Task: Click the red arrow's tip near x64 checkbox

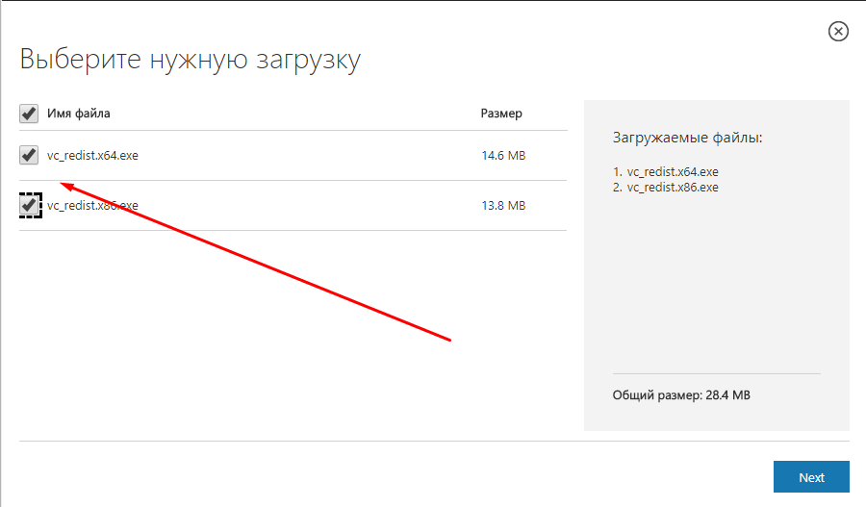Action: [x=63, y=185]
